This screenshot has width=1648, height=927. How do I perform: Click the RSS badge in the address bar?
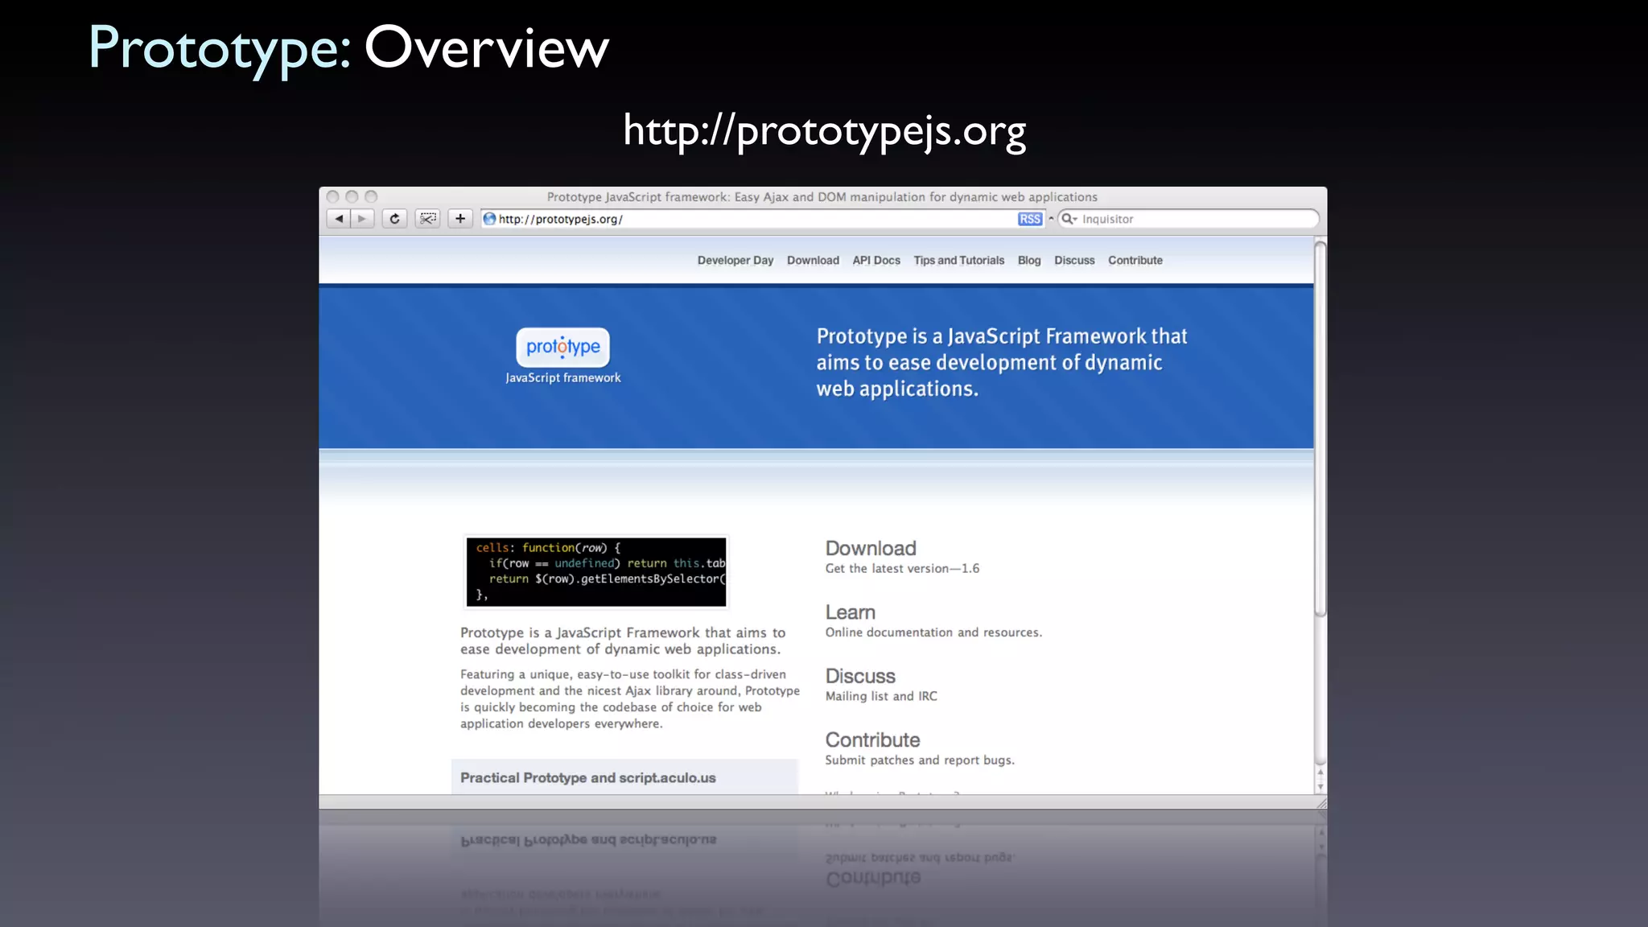pos(1030,219)
